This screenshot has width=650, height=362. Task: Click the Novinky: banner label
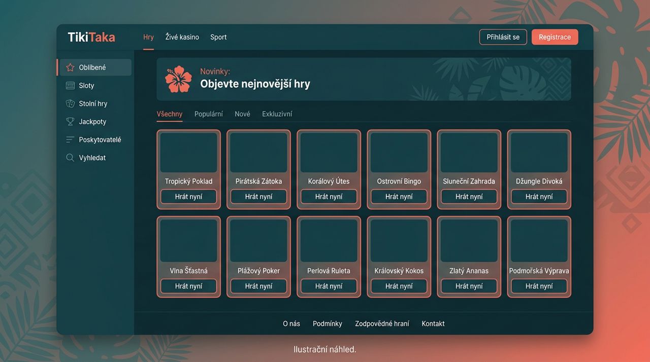tap(215, 71)
